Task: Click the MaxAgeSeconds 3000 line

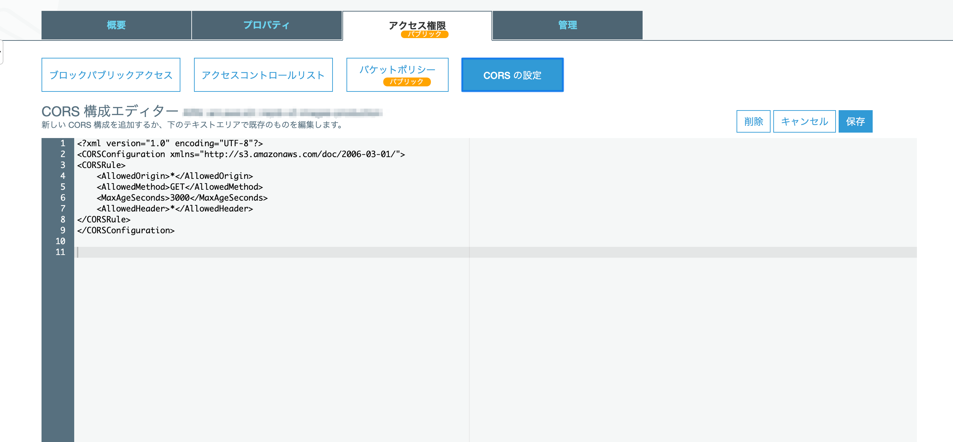Action: [x=182, y=198]
